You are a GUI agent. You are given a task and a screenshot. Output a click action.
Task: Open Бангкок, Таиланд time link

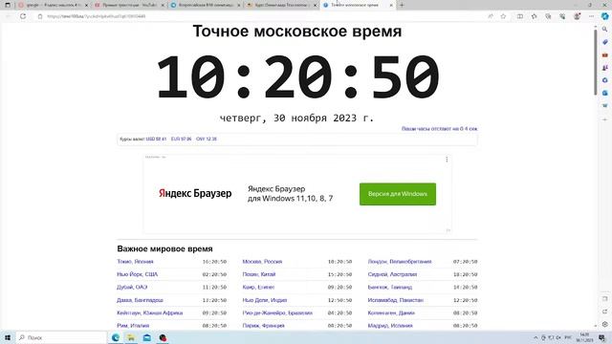[389, 287]
